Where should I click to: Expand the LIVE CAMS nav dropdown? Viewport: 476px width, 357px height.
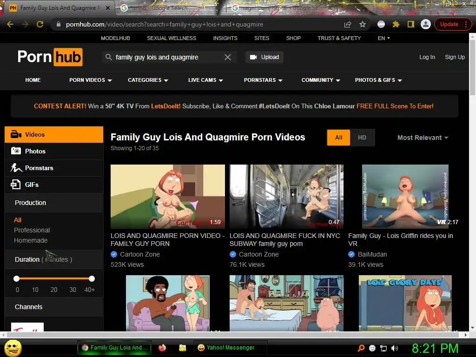(205, 80)
